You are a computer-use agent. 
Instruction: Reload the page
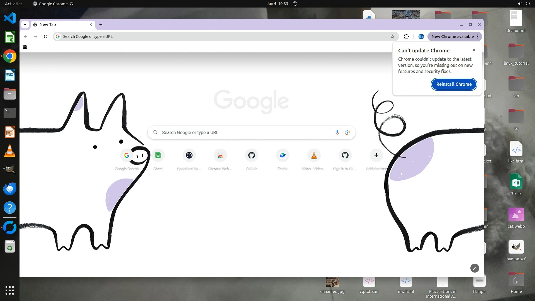pos(46,37)
